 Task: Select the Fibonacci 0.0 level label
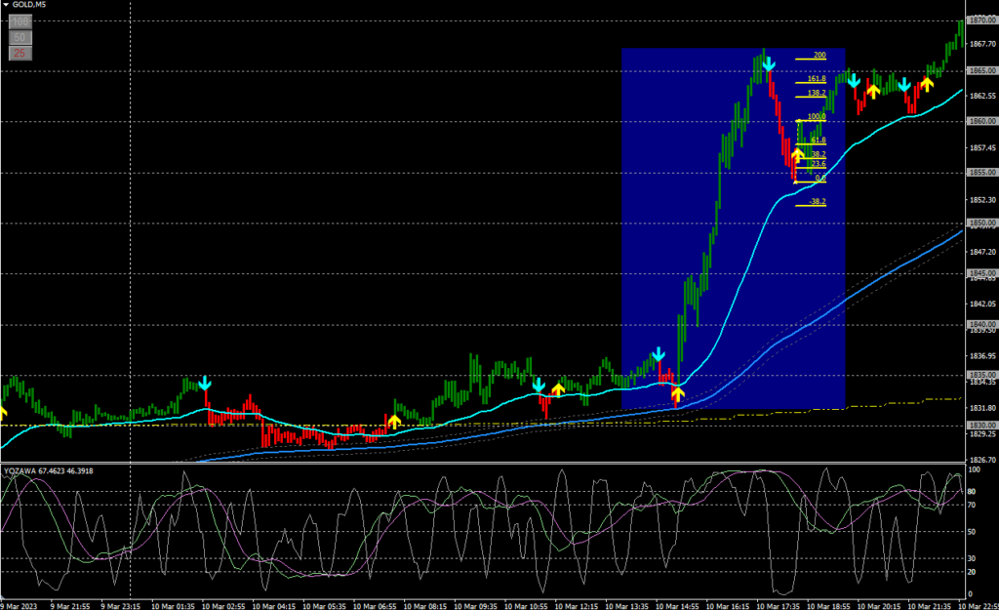[x=820, y=178]
